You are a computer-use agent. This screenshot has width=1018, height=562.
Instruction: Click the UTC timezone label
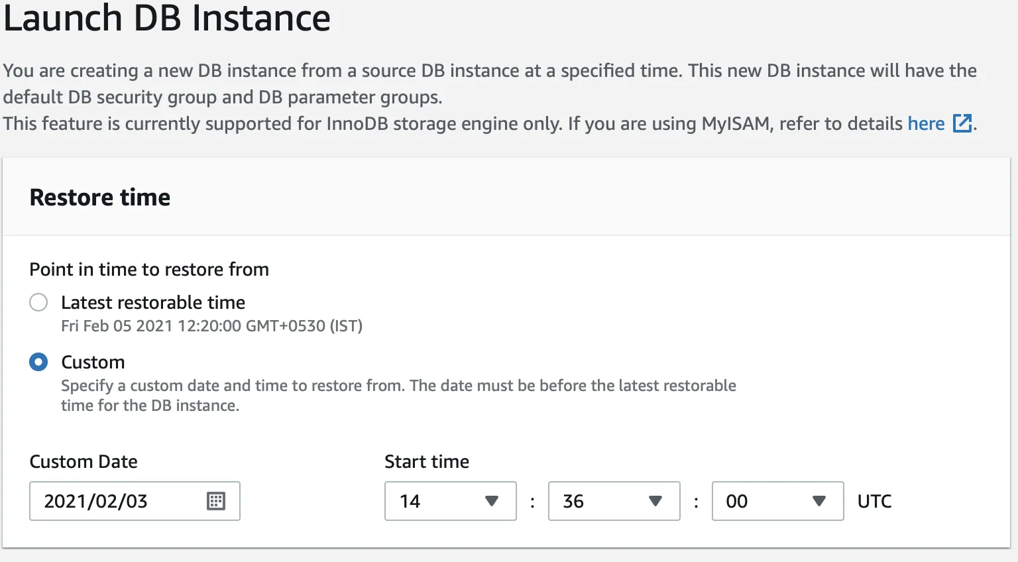click(x=874, y=502)
